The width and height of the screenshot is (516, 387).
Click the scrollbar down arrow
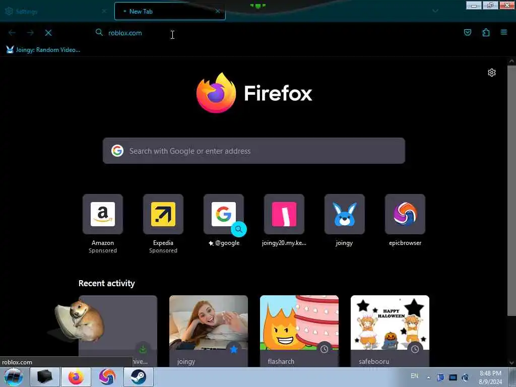click(x=512, y=363)
